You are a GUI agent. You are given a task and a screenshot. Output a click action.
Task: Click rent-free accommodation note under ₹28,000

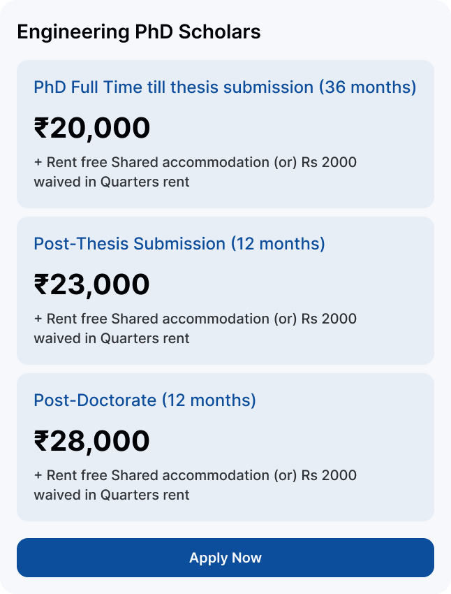point(195,485)
